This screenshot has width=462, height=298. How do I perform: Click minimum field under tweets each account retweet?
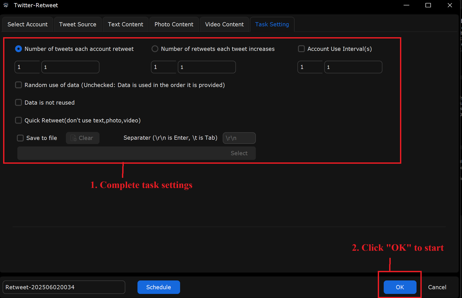click(27, 67)
